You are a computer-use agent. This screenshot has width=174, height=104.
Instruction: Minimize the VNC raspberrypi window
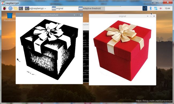(155, 2)
